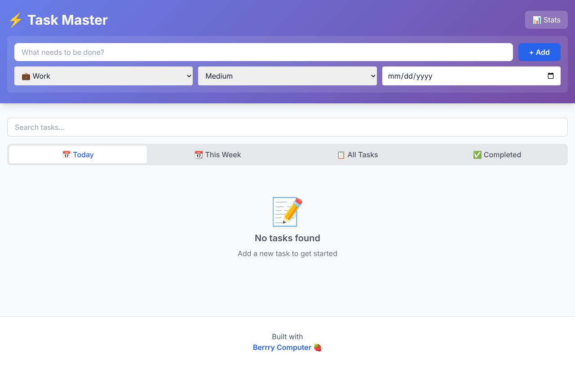
Task: Switch to the All Tasks filter
Action: (358, 155)
